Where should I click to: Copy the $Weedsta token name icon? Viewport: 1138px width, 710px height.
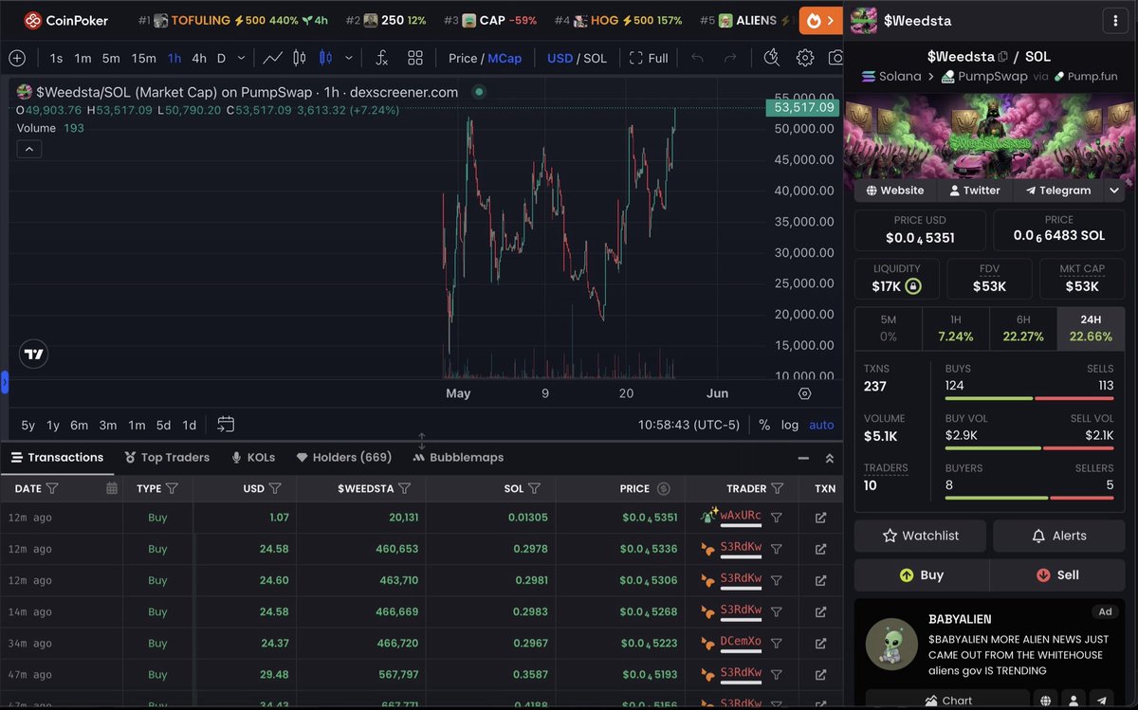1003,57
